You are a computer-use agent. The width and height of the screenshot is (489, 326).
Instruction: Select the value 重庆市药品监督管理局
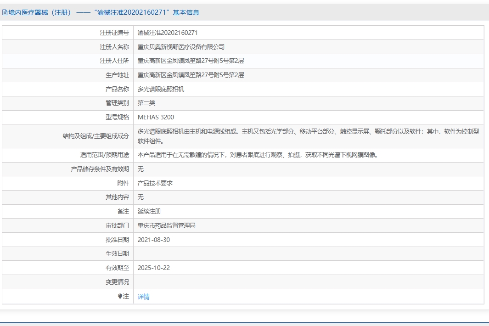167,225
